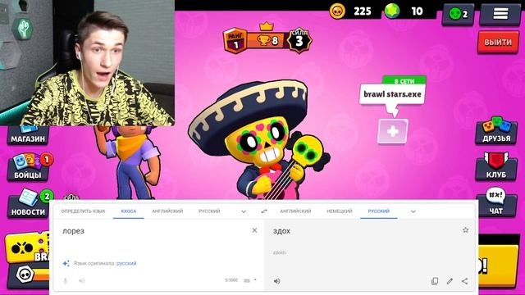Click the plus slot to invite teammate
Screen dimensions: 525x295
392,131
